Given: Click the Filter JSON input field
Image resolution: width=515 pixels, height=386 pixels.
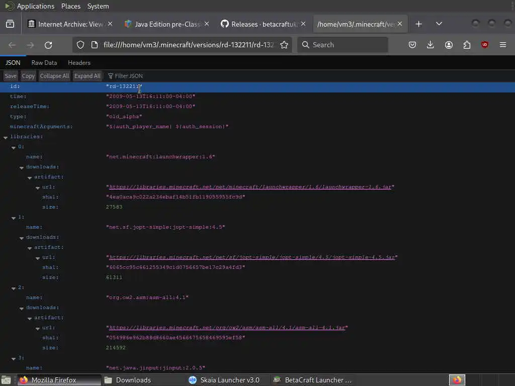Looking at the screenshot, I should click(x=129, y=76).
